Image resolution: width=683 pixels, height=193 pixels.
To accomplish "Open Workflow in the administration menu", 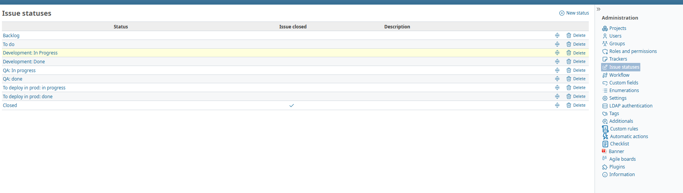I will pos(619,75).
